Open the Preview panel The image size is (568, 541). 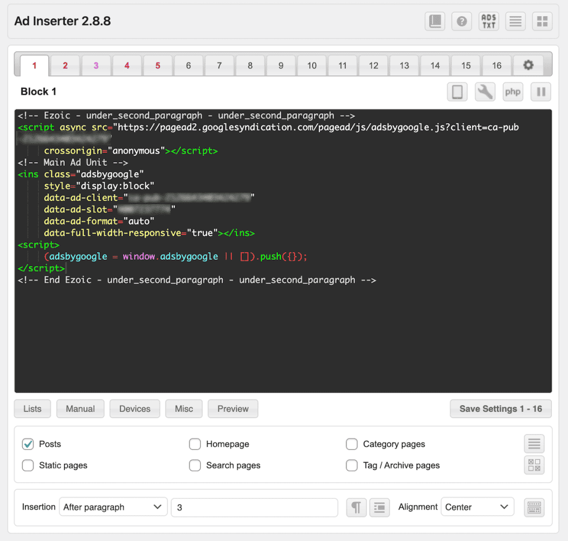tap(232, 409)
